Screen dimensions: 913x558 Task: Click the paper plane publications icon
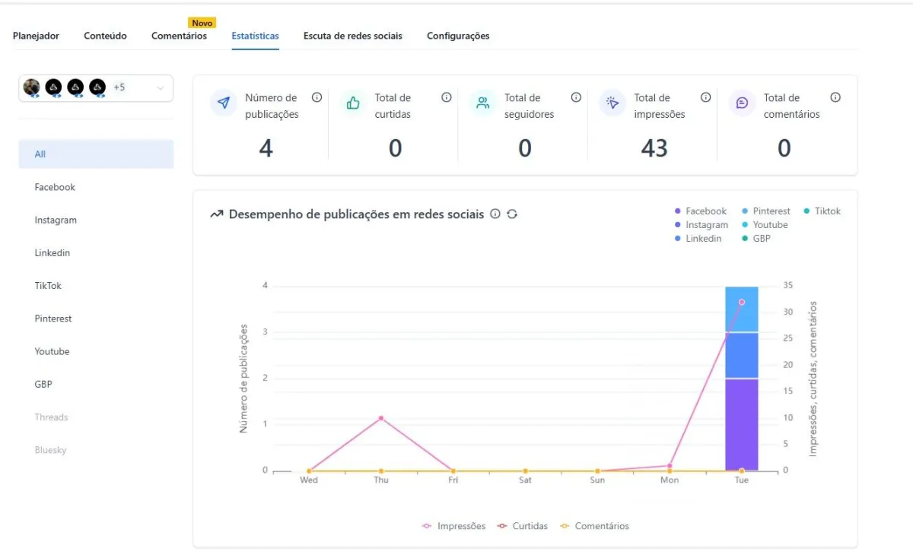223,103
